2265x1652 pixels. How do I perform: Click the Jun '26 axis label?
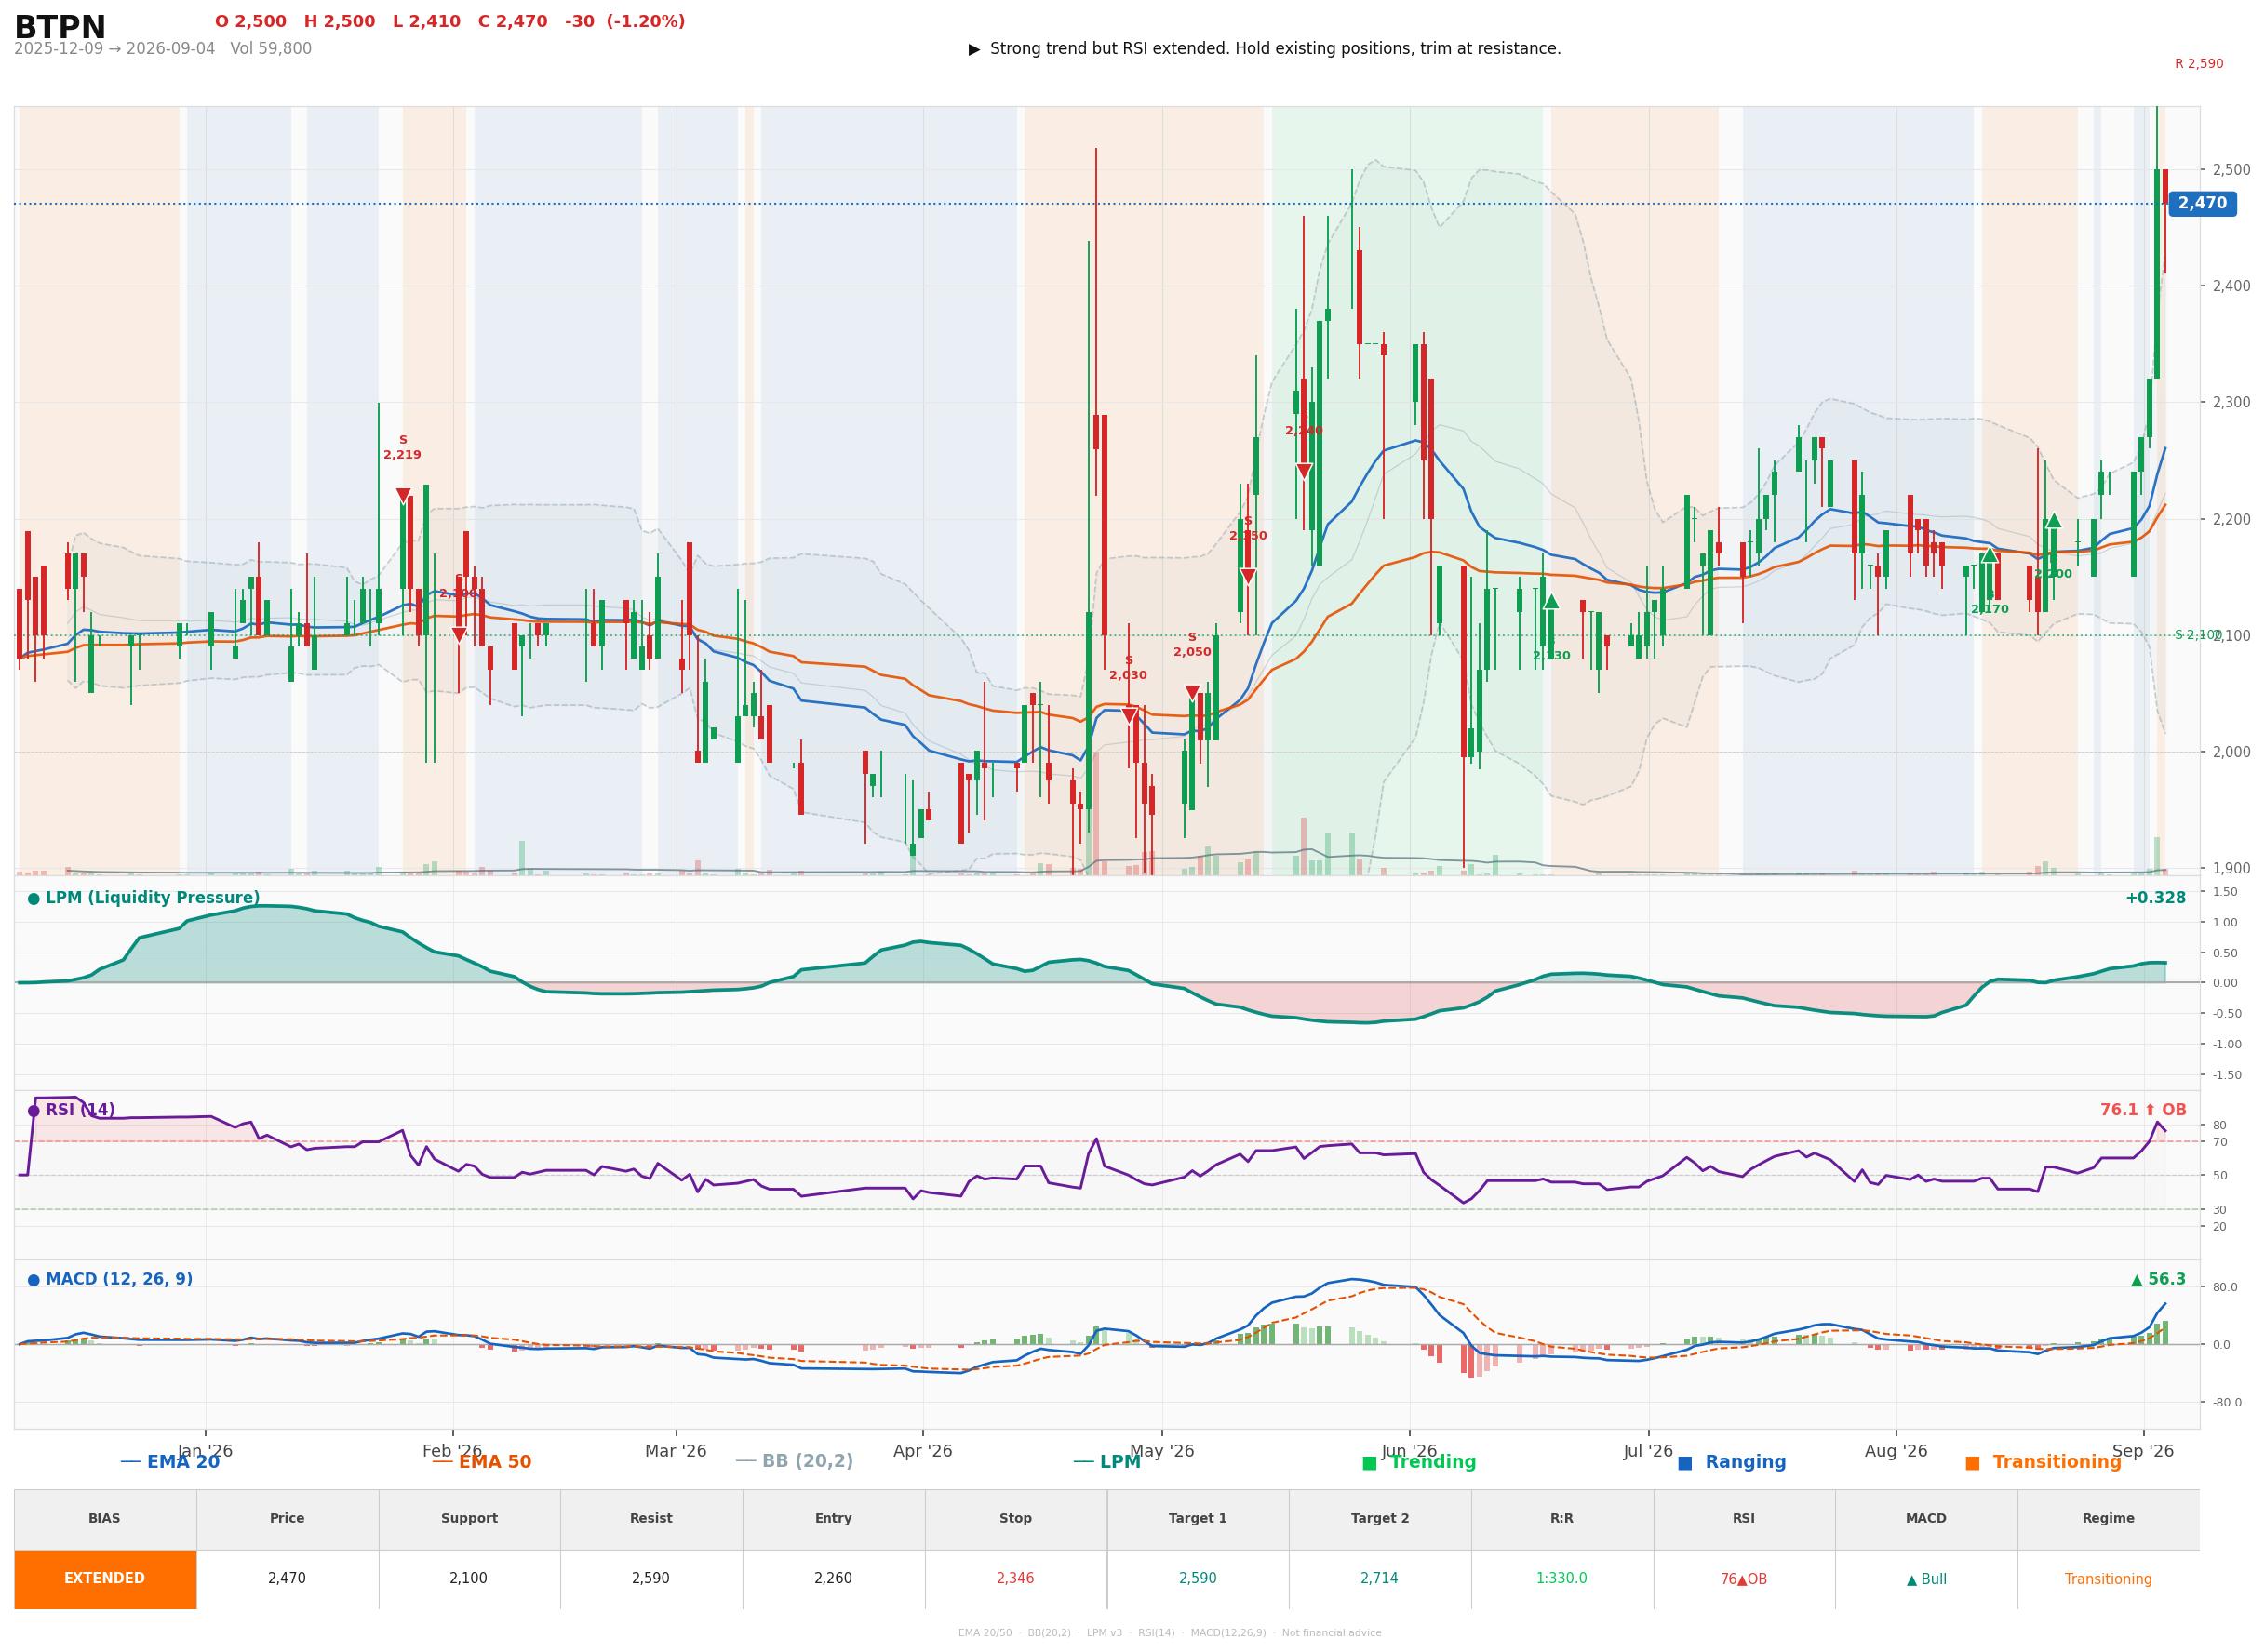1409,1451
